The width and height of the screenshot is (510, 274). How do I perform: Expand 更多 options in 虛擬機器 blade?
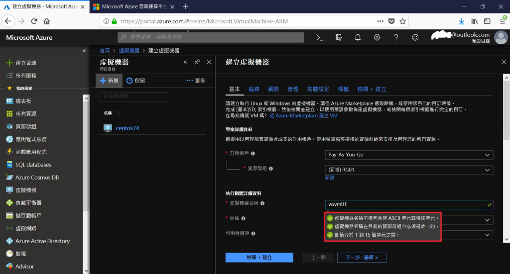(196, 81)
